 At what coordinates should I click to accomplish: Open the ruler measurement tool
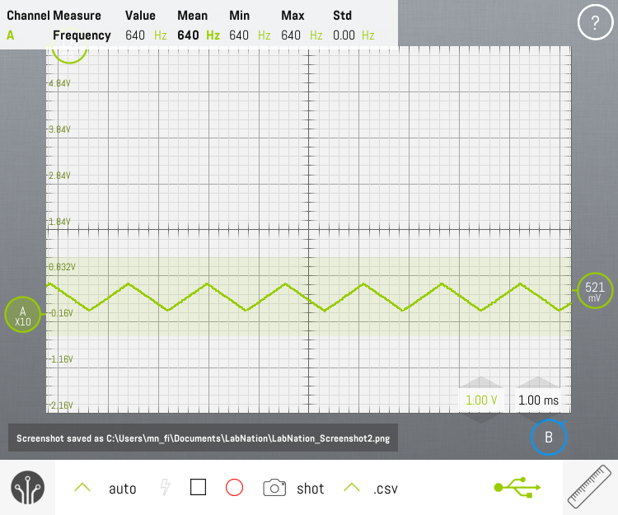[x=591, y=488]
